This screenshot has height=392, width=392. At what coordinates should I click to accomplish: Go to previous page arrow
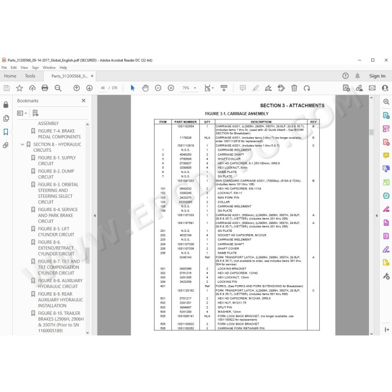(77, 88)
